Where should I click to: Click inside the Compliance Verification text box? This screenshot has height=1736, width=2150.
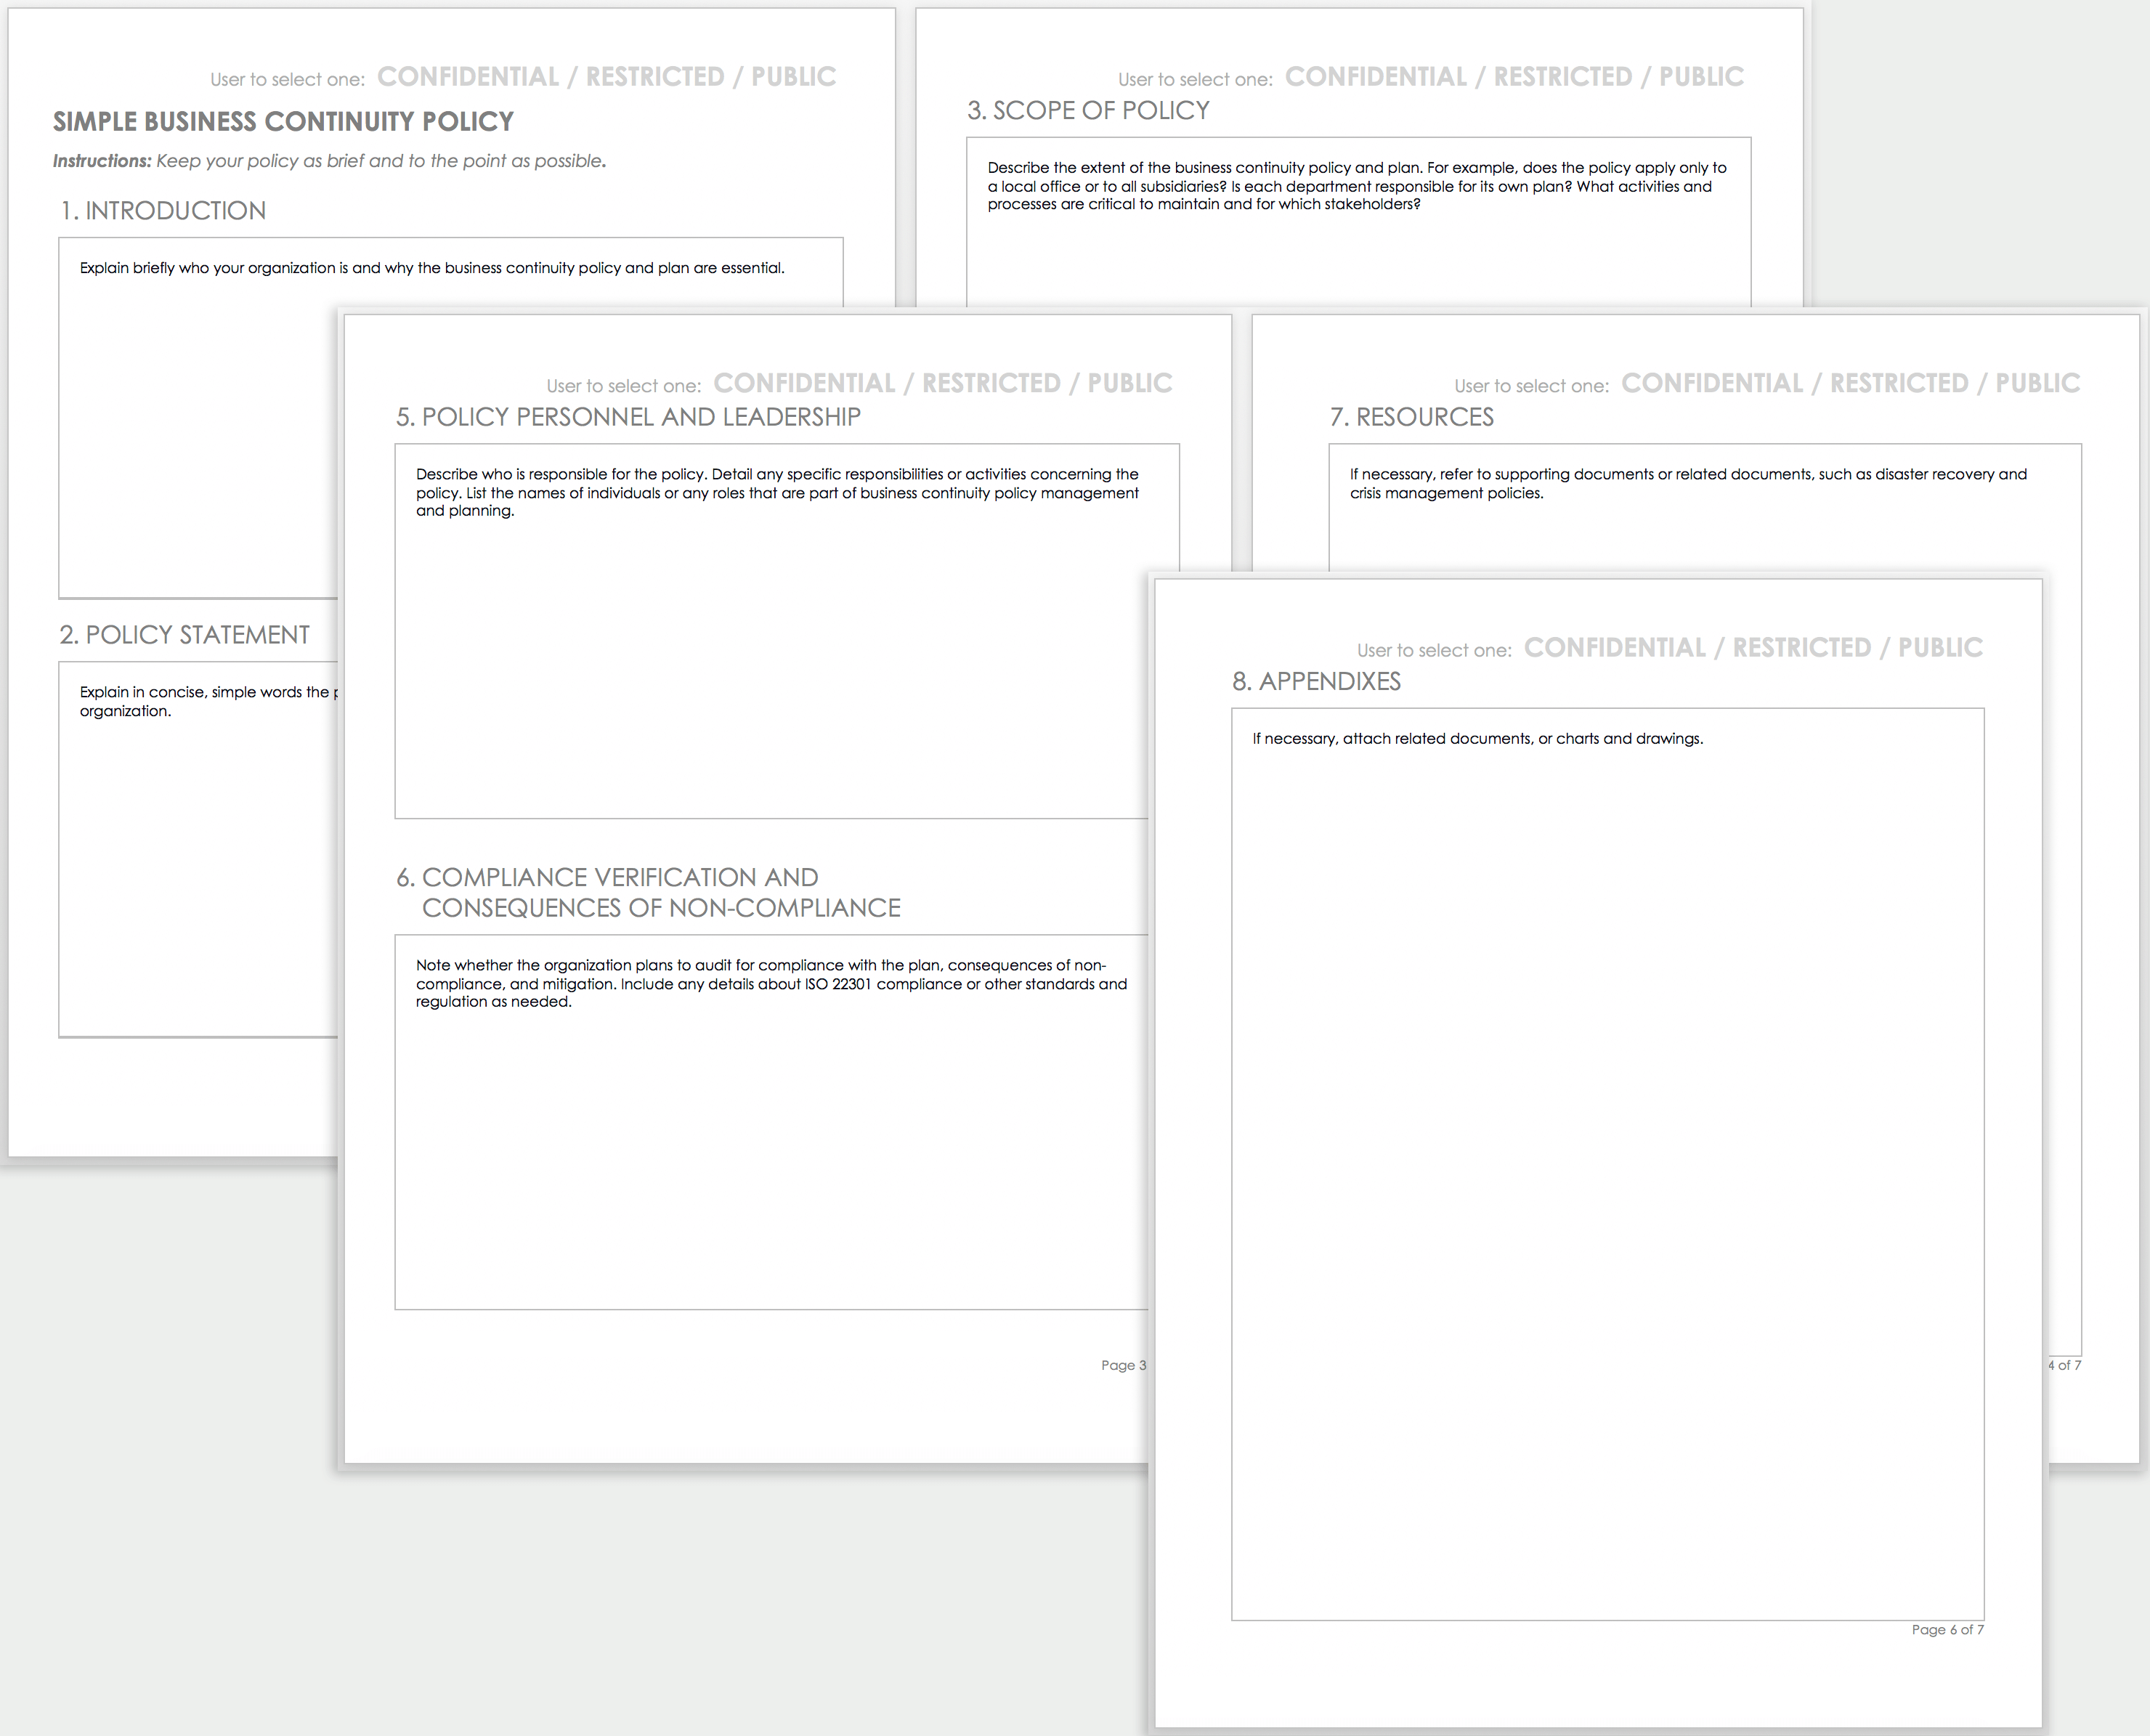click(x=770, y=1150)
